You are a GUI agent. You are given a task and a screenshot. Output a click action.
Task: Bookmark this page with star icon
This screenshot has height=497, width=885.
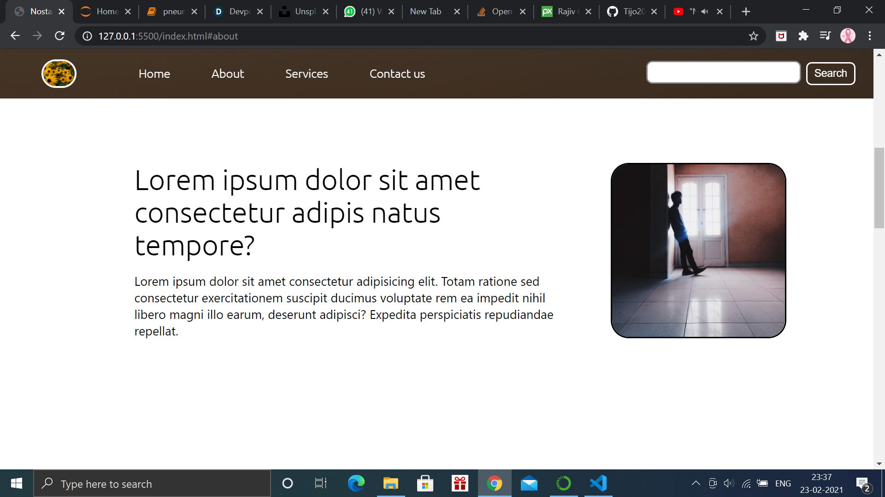click(753, 36)
